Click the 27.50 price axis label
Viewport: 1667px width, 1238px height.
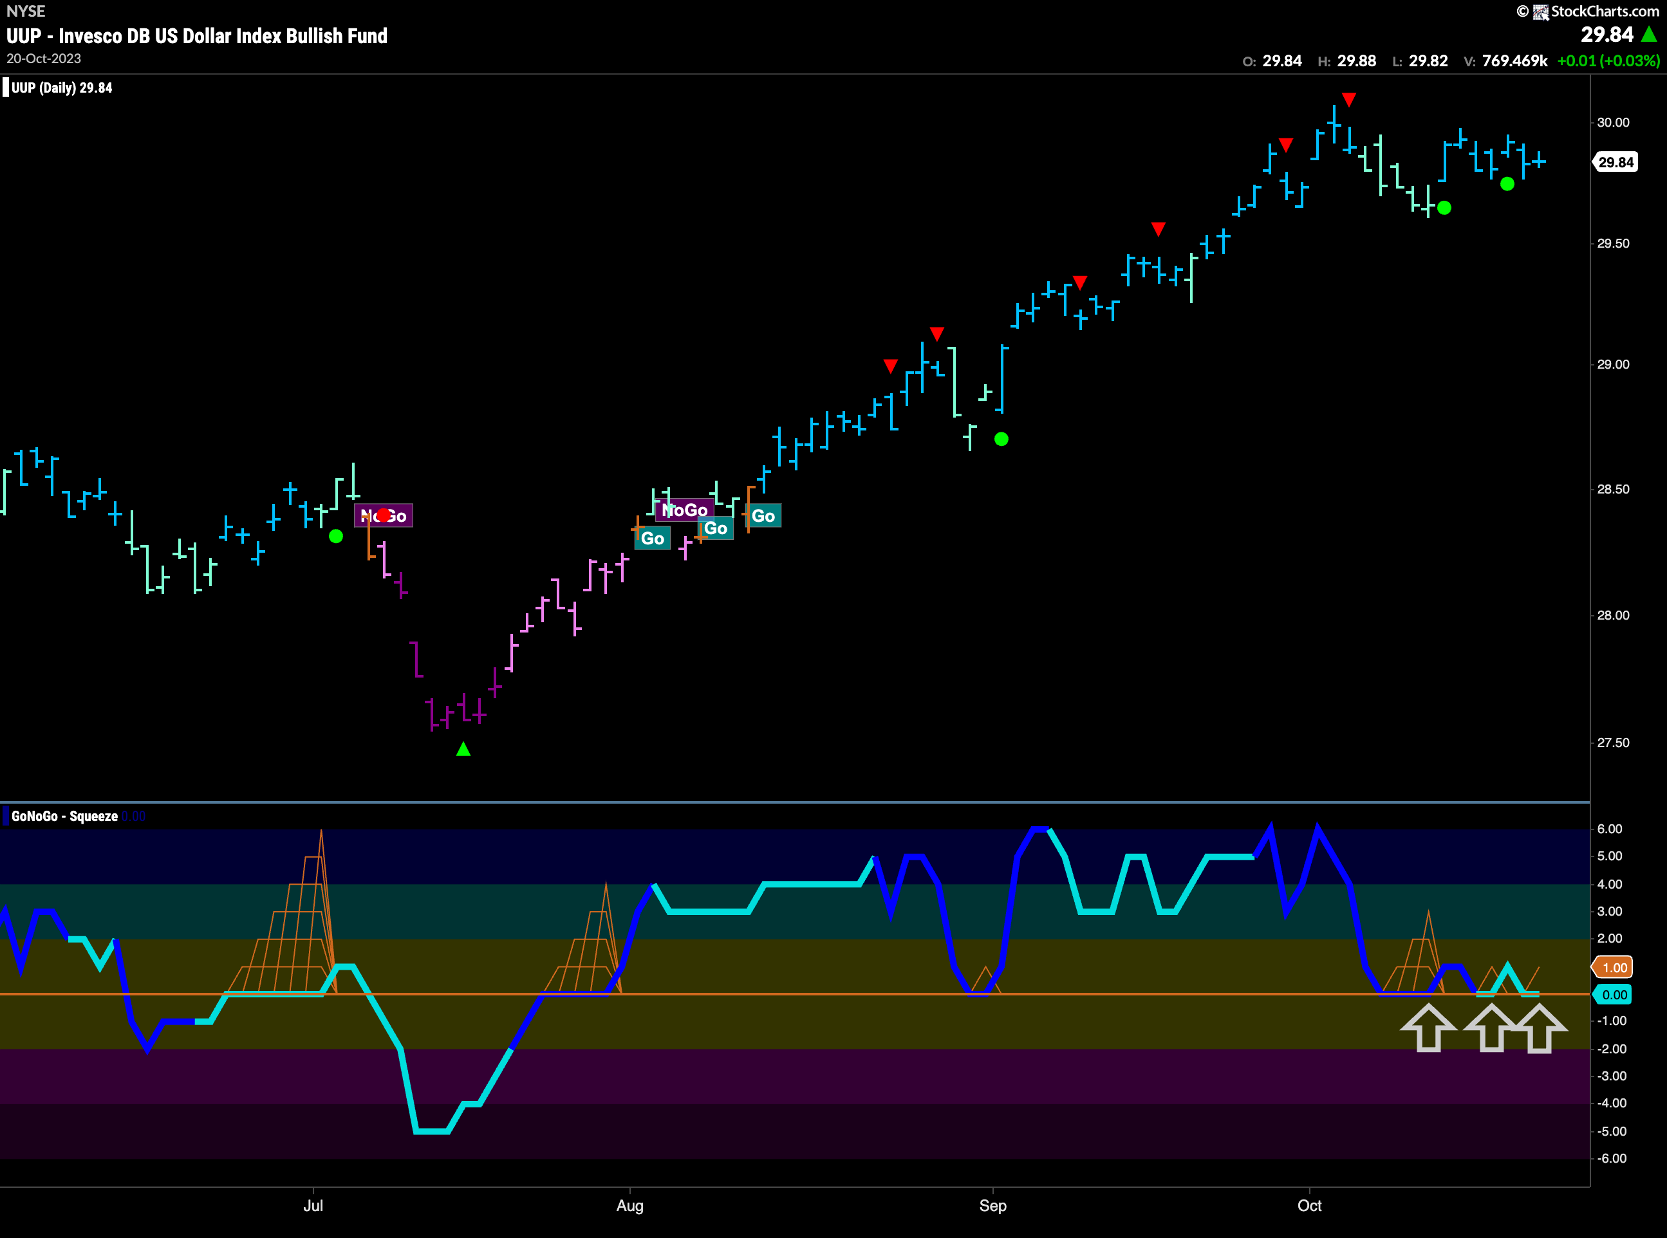(1613, 743)
